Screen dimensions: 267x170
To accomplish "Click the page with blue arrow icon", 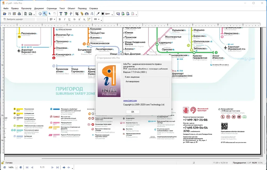I will click(x=128, y=14).
